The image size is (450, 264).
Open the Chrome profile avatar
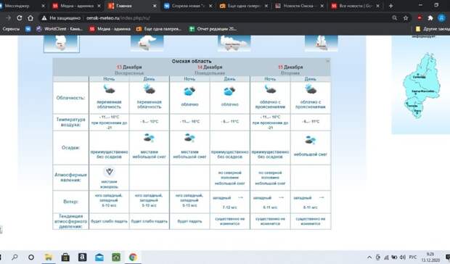[441, 18]
